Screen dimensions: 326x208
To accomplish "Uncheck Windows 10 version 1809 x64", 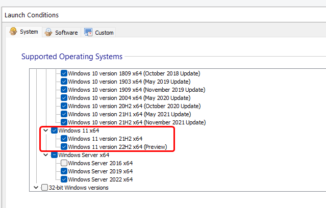I will (x=64, y=73).
